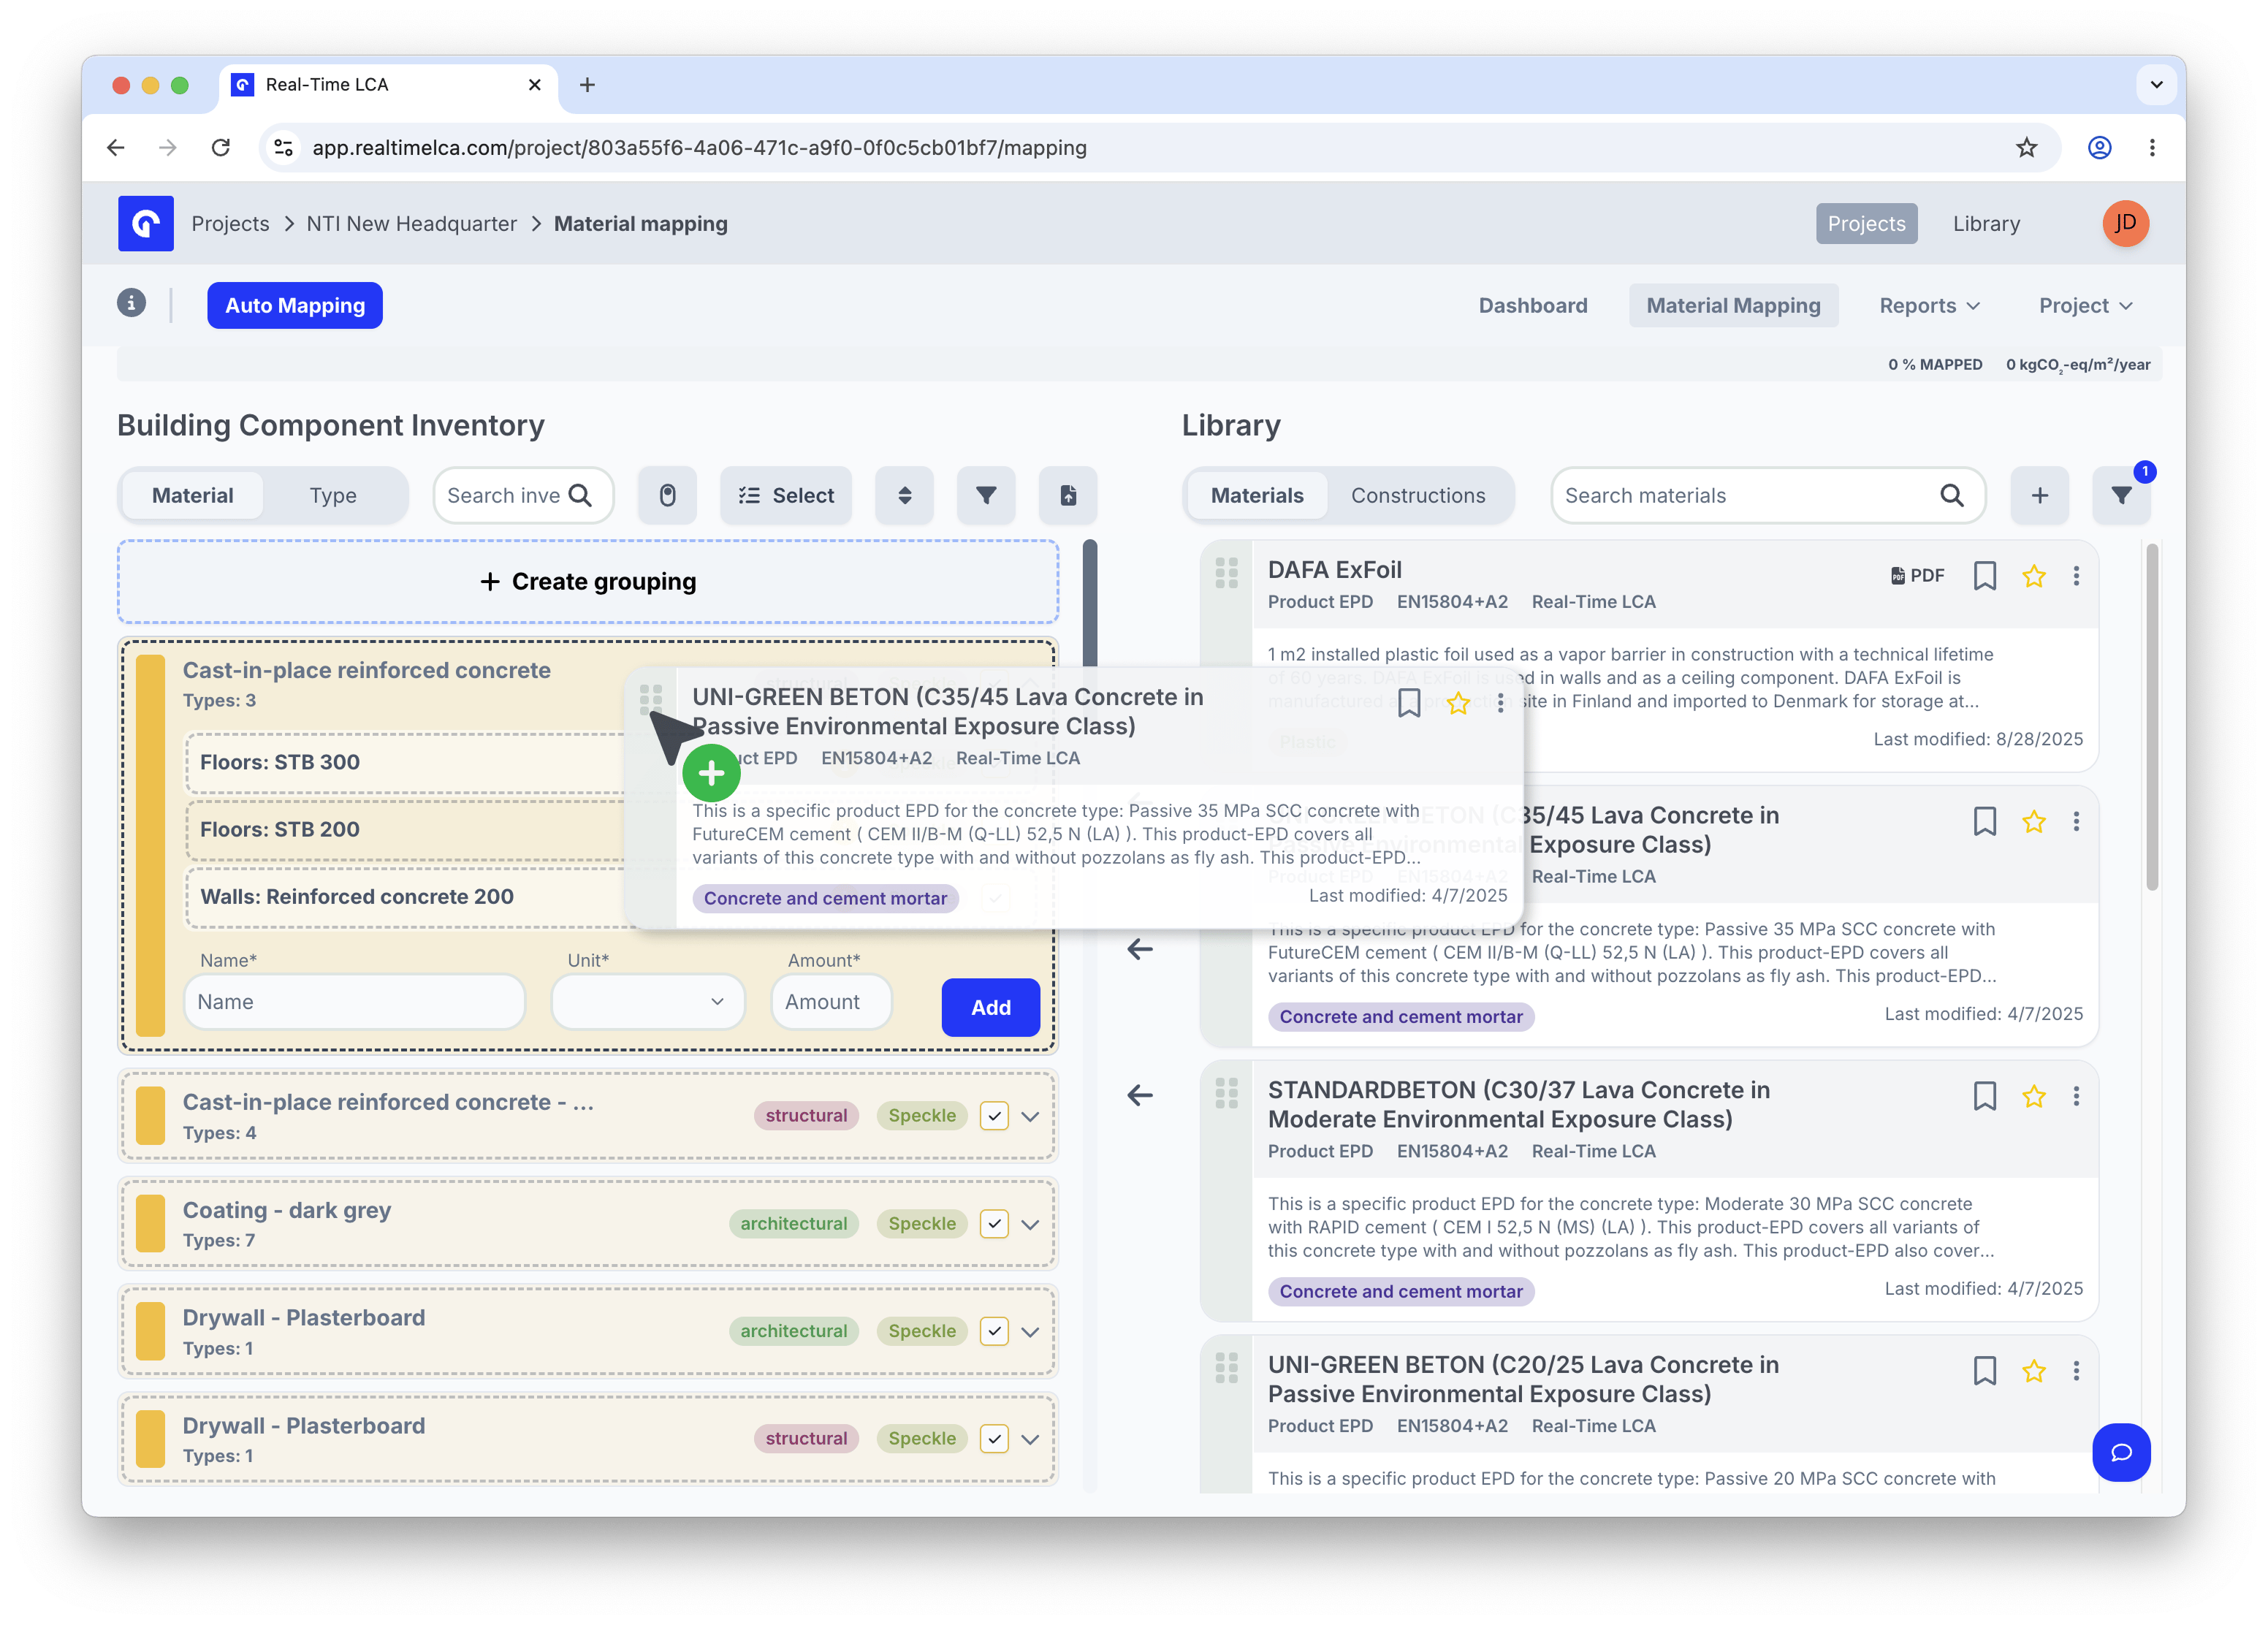Screen dimensions: 2268x1625
Task: Open the Reports dropdown menu
Action: pyautogui.click(x=1929, y=306)
